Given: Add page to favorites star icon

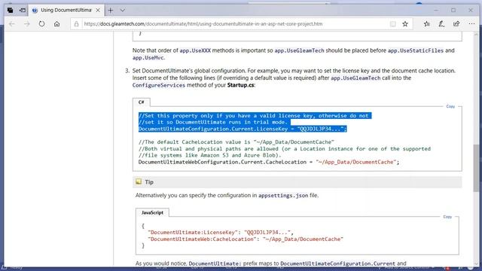Looking at the screenshot, I should click(x=405, y=24).
